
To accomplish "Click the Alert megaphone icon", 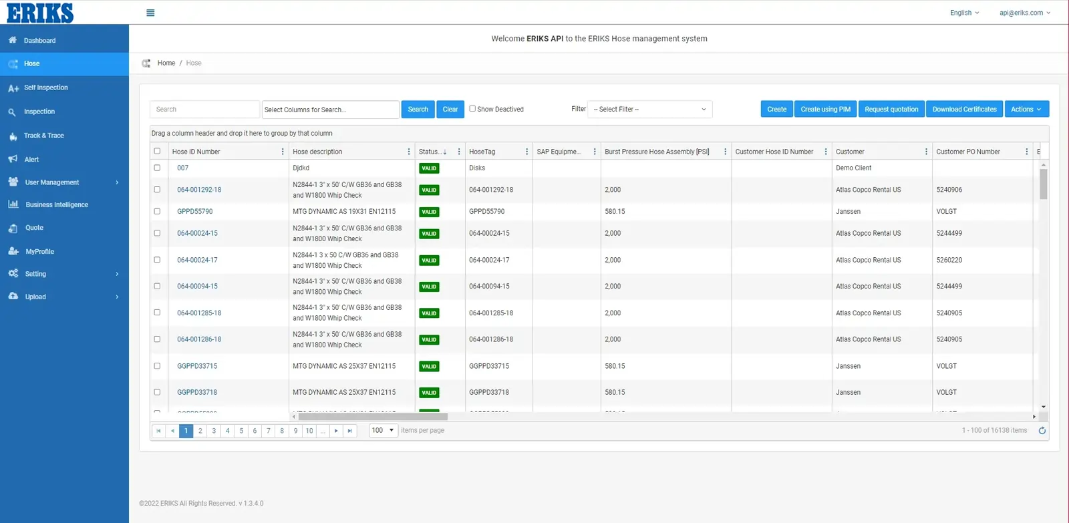I will [13, 159].
